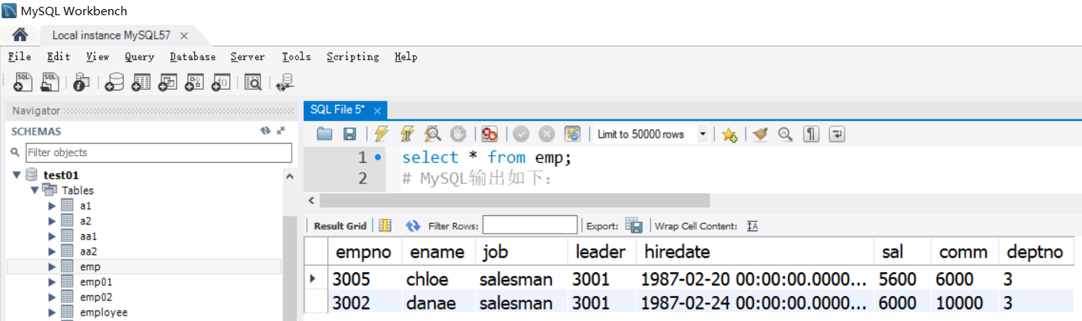Select the cell containing danae

point(437,303)
